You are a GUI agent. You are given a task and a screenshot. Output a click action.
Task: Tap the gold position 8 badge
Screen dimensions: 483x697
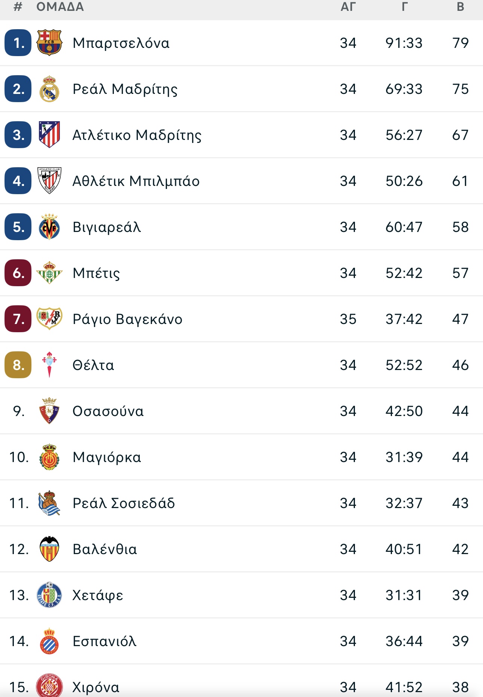click(18, 365)
